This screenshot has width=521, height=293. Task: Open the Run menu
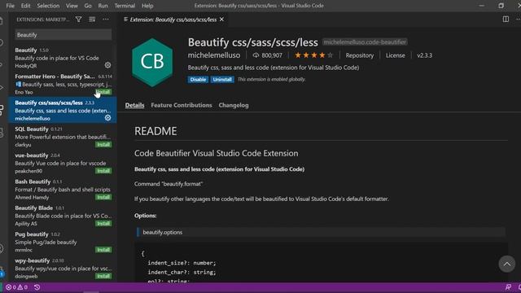(x=103, y=6)
